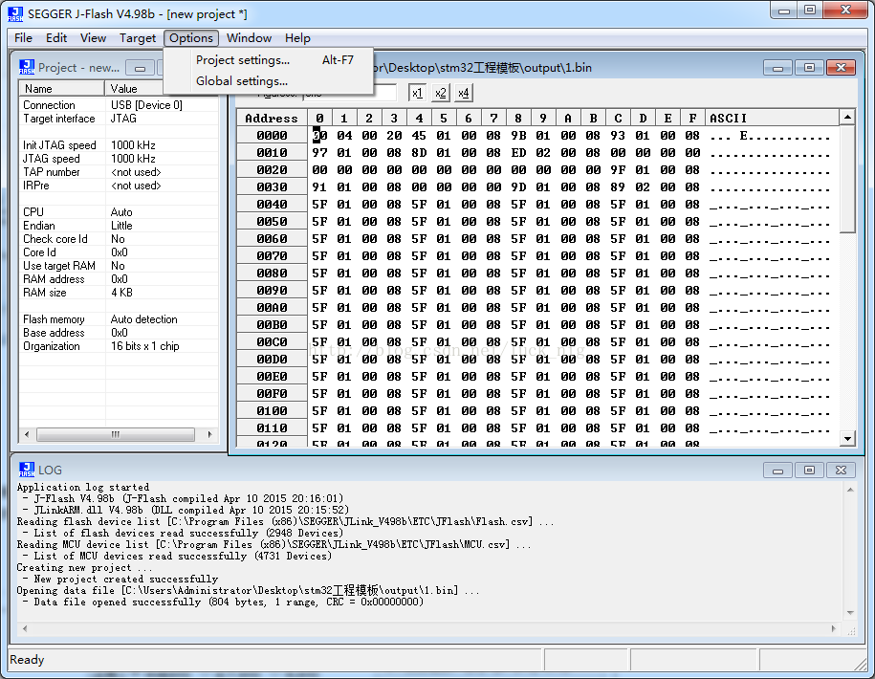Open the Help menu
Screen dimensions: 875x679
297,38
